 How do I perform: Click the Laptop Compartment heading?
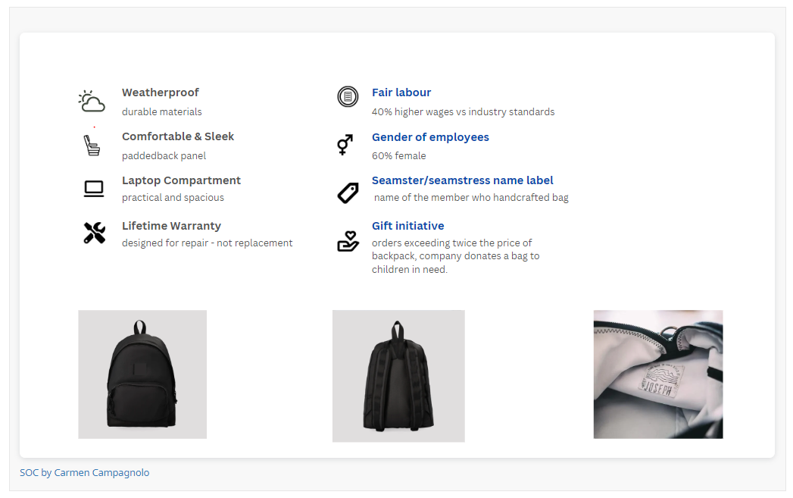[181, 180]
